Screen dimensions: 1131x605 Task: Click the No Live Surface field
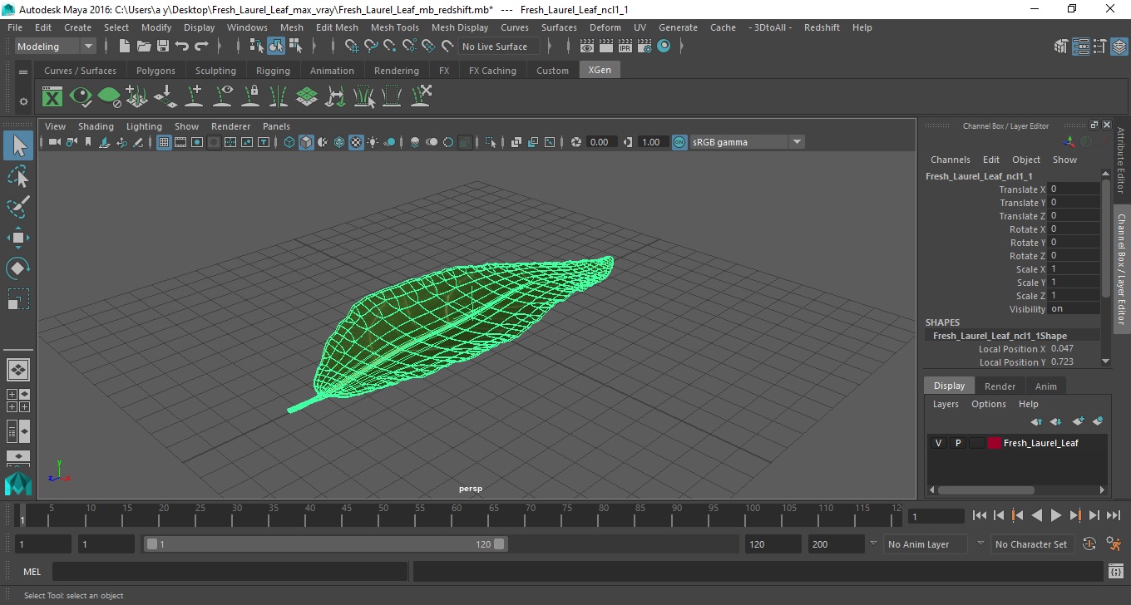point(498,47)
